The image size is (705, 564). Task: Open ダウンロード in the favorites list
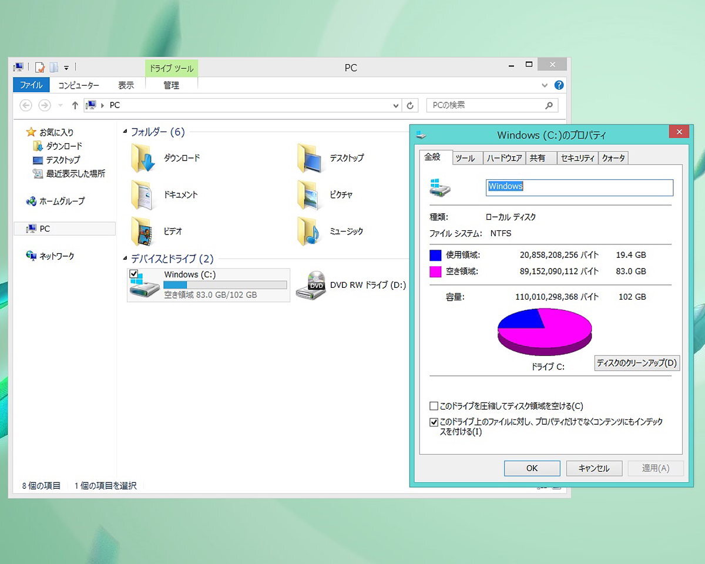click(x=64, y=146)
